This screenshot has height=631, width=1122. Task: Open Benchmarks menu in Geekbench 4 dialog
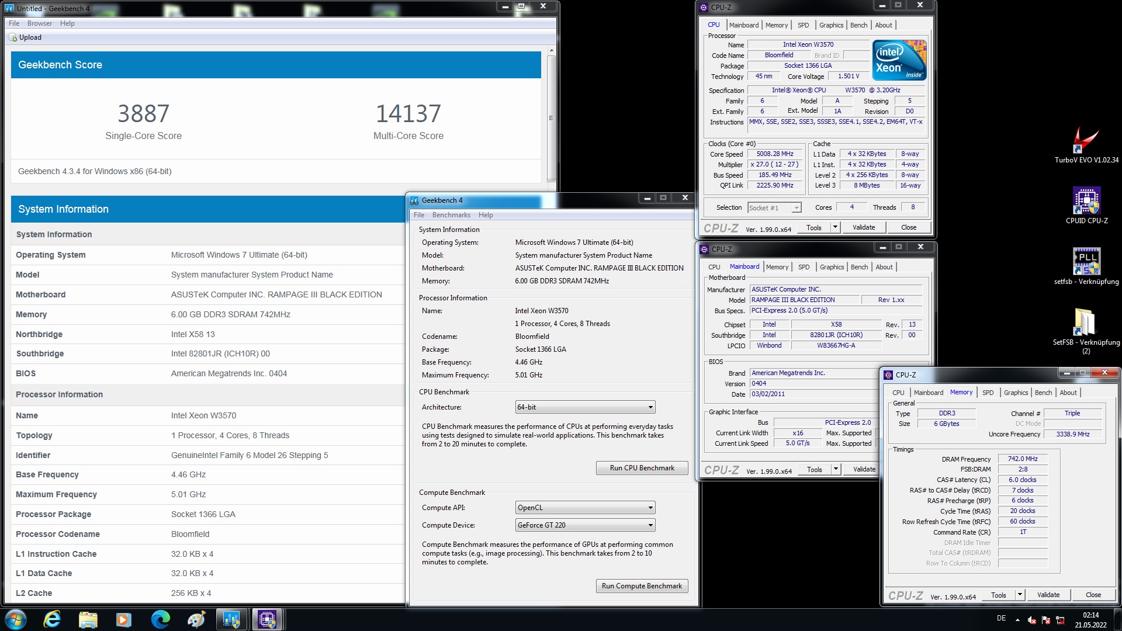coord(451,215)
